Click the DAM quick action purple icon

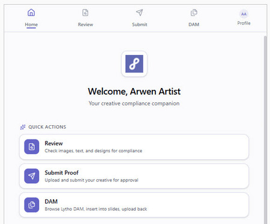pyautogui.click(x=32, y=205)
